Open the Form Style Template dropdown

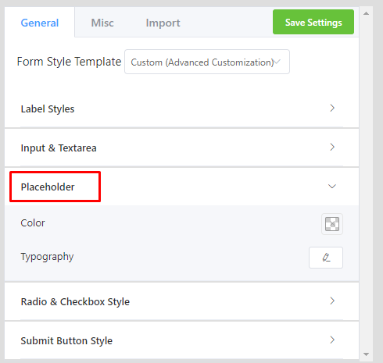[x=207, y=62]
